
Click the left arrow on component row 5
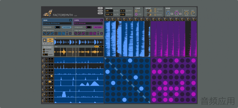49,84
